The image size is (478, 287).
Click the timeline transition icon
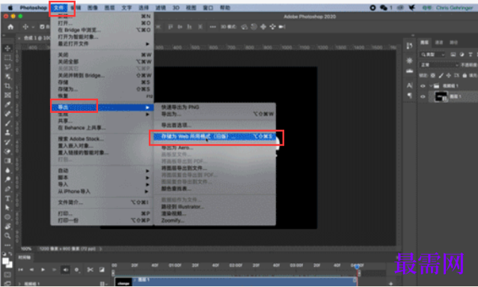point(102,270)
